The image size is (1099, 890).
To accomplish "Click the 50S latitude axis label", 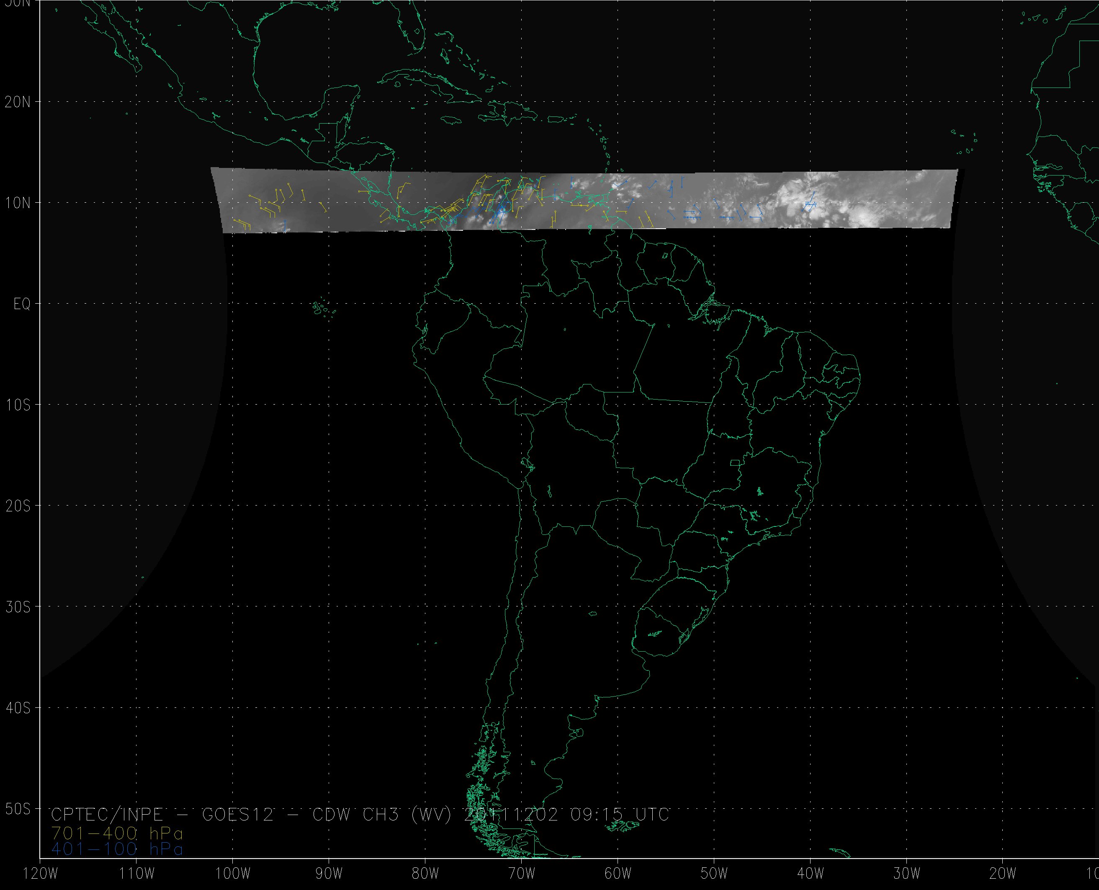I will point(18,809).
